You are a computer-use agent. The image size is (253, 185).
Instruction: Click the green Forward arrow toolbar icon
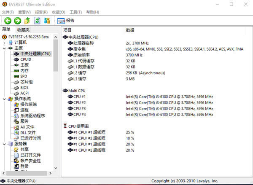17,21
